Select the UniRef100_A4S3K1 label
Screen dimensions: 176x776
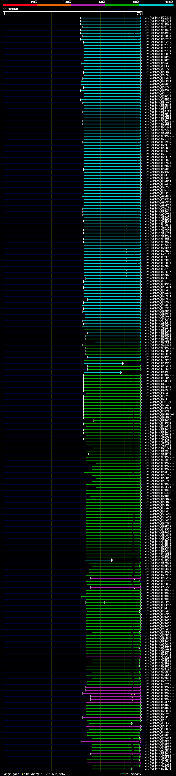(158, 366)
